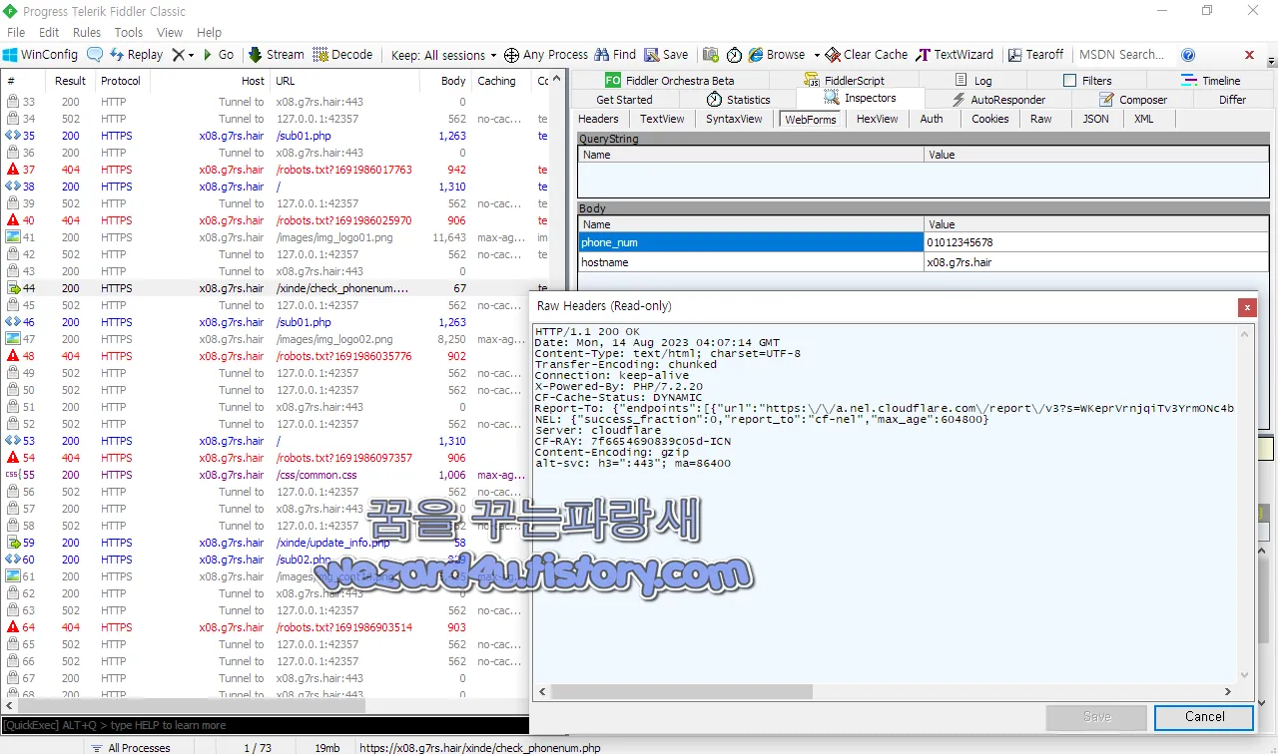This screenshot has height=754, width=1278.
Task: Open the Filters tab
Action: (x=1087, y=81)
